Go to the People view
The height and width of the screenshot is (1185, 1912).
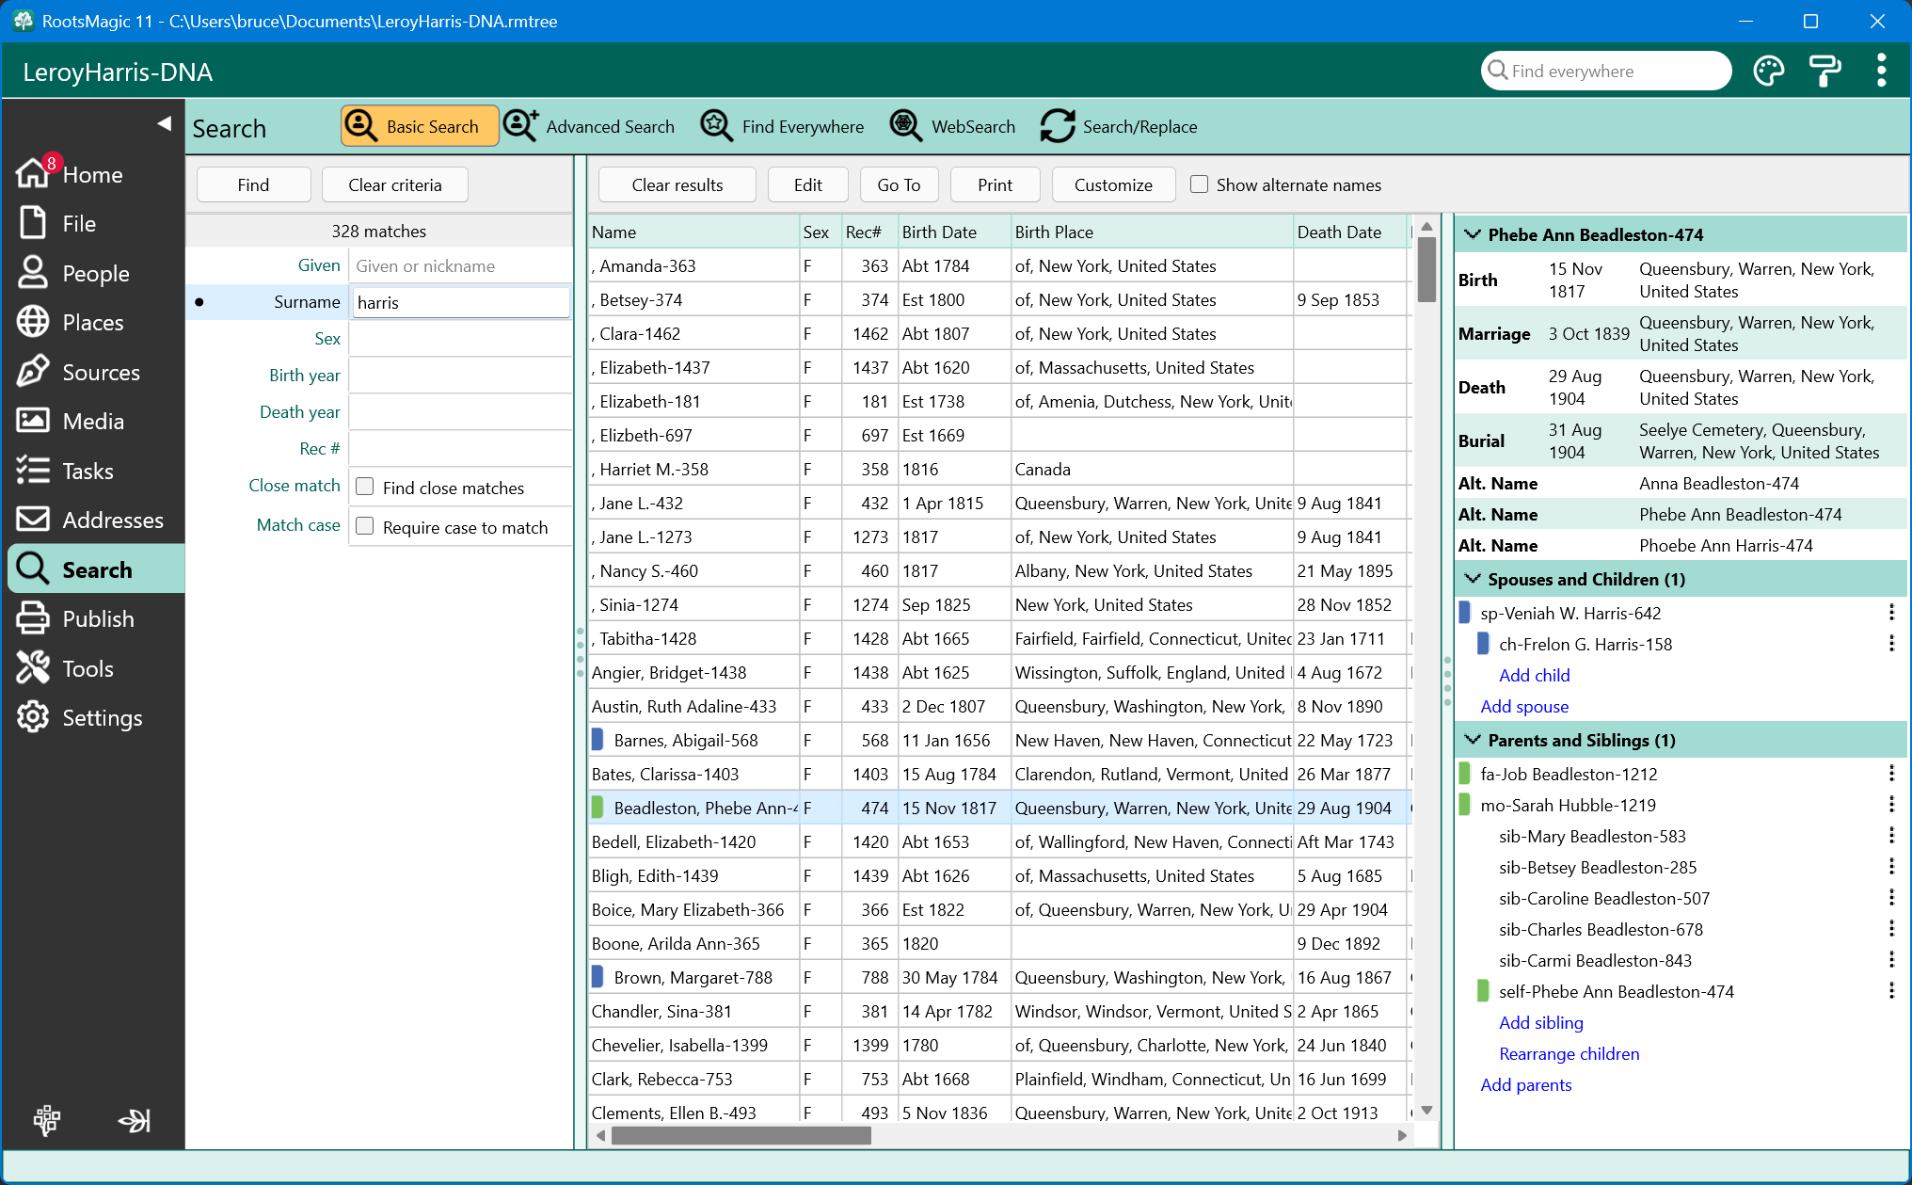coord(95,274)
